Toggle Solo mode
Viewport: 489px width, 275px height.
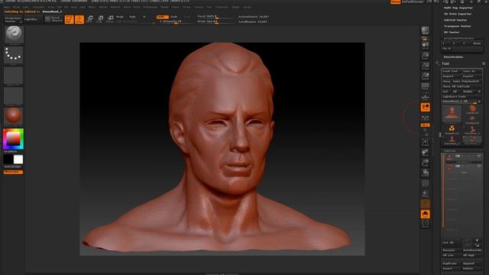click(x=426, y=214)
